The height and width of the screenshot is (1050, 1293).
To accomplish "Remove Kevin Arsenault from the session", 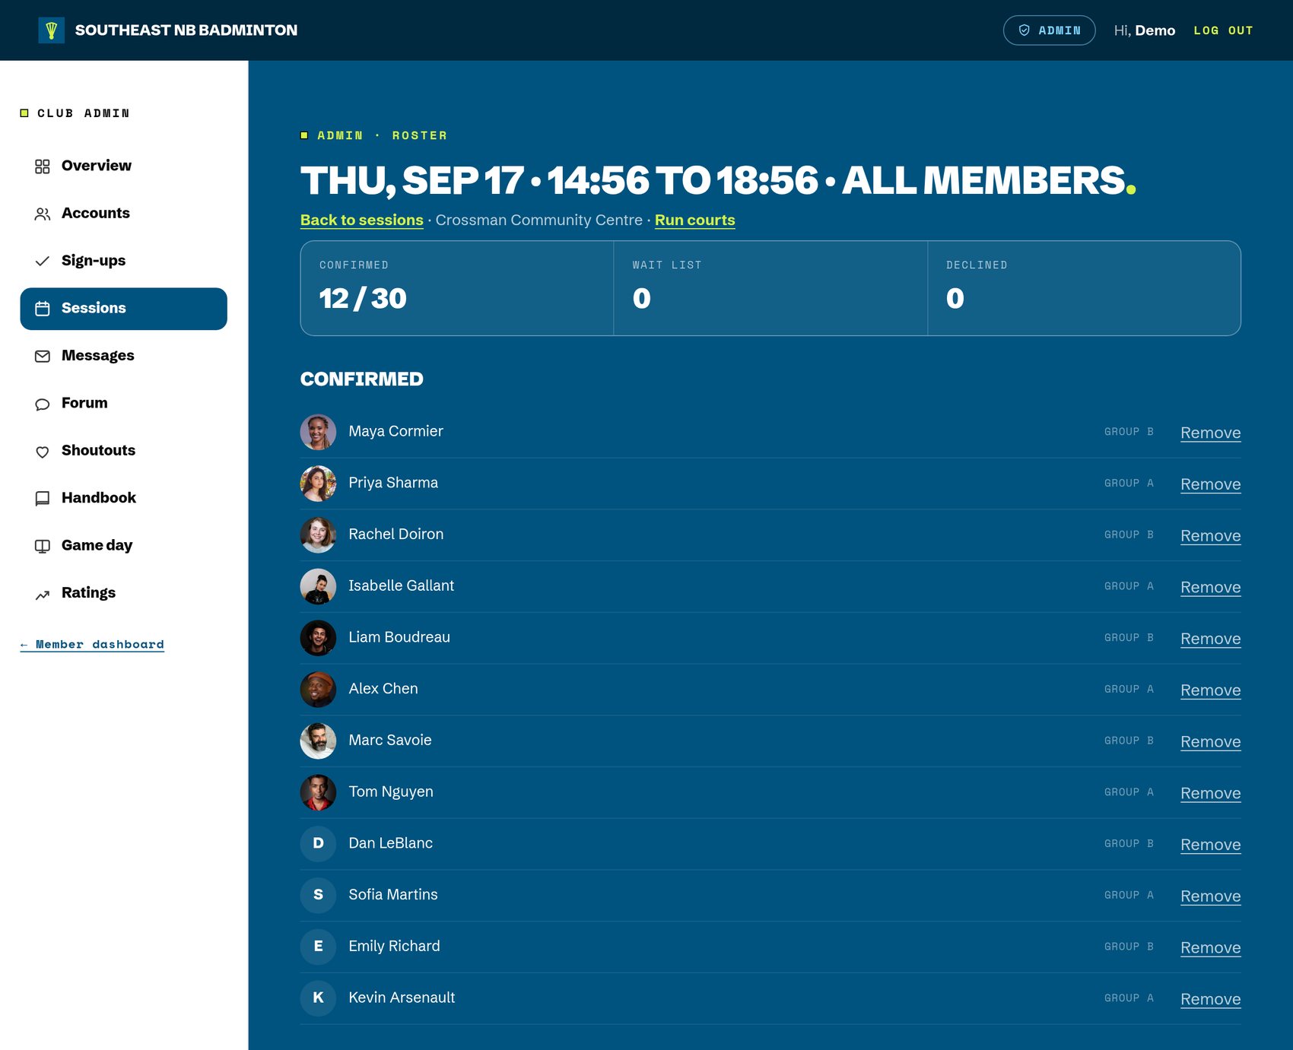I will point(1211,999).
